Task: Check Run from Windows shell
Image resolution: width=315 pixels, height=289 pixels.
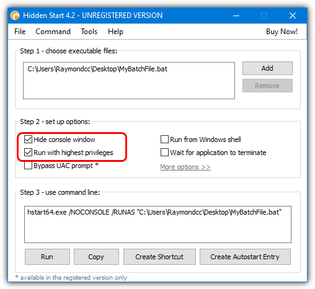Action: [x=164, y=140]
